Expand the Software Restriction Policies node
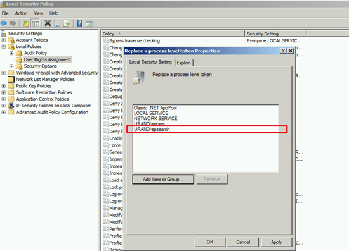This screenshot has width=349, height=251. pos(4,92)
